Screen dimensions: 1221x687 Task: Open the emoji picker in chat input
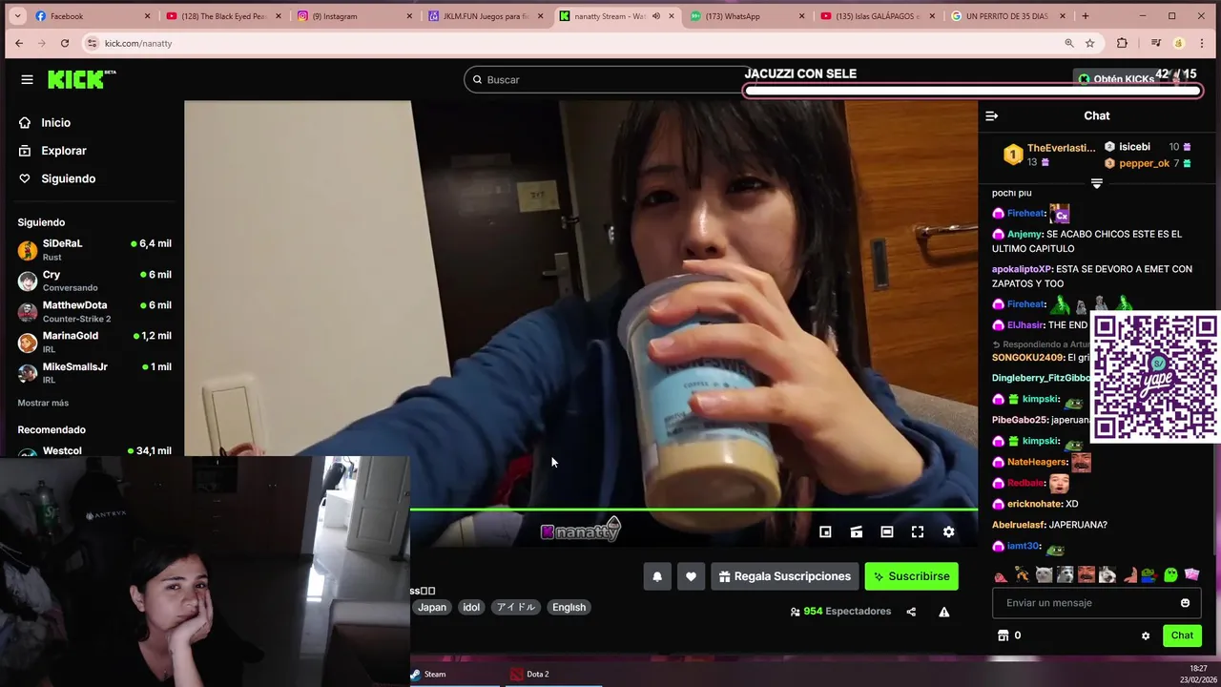pyautogui.click(x=1185, y=603)
